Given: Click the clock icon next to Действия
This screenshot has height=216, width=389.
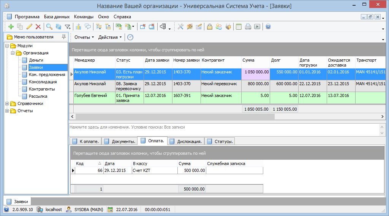Looking at the screenshot, I should (130, 37).
